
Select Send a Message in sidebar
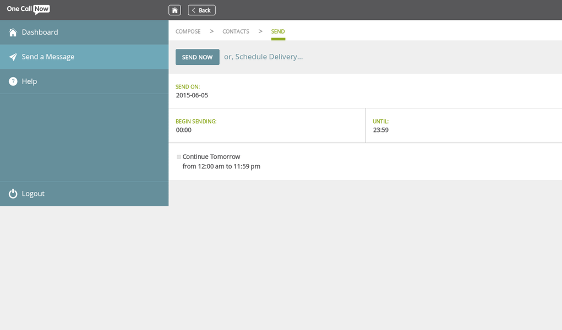pyautogui.click(x=48, y=57)
